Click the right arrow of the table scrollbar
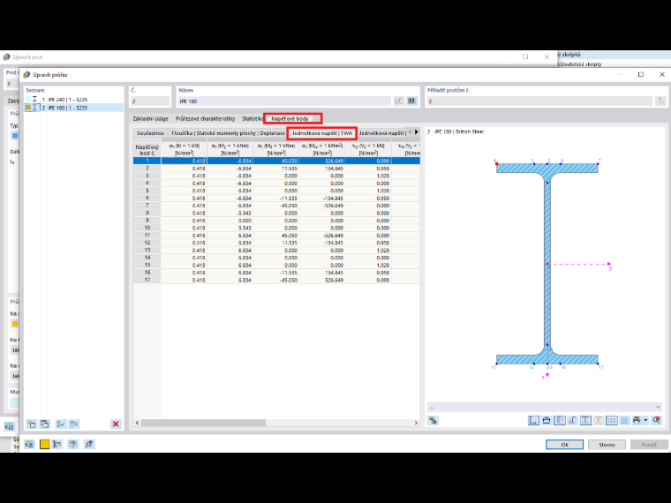The image size is (671, 503). click(416, 423)
